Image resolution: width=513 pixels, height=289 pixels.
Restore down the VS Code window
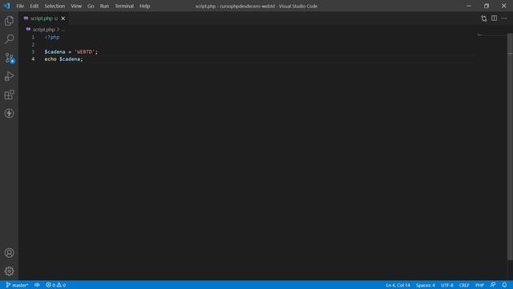pos(487,6)
